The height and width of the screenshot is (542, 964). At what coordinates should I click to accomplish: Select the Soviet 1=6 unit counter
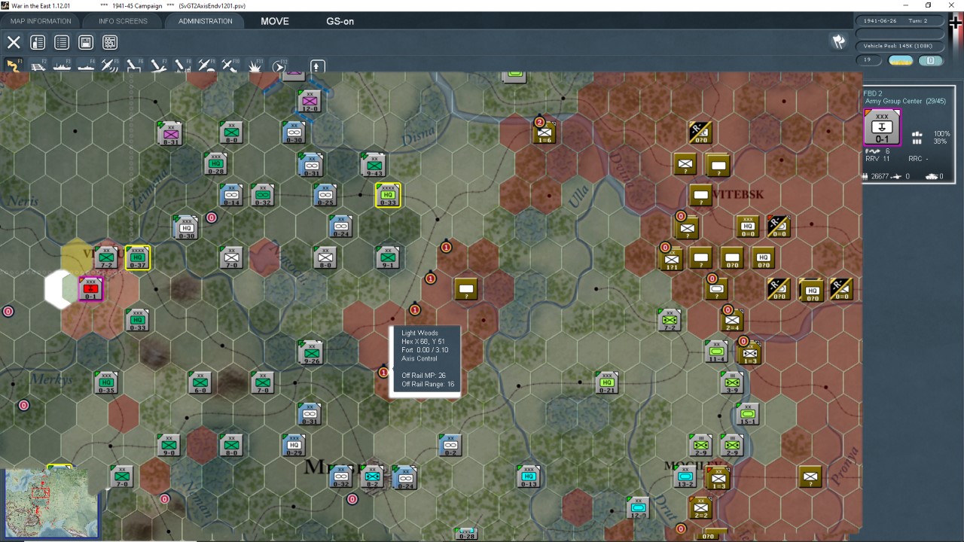545,132
